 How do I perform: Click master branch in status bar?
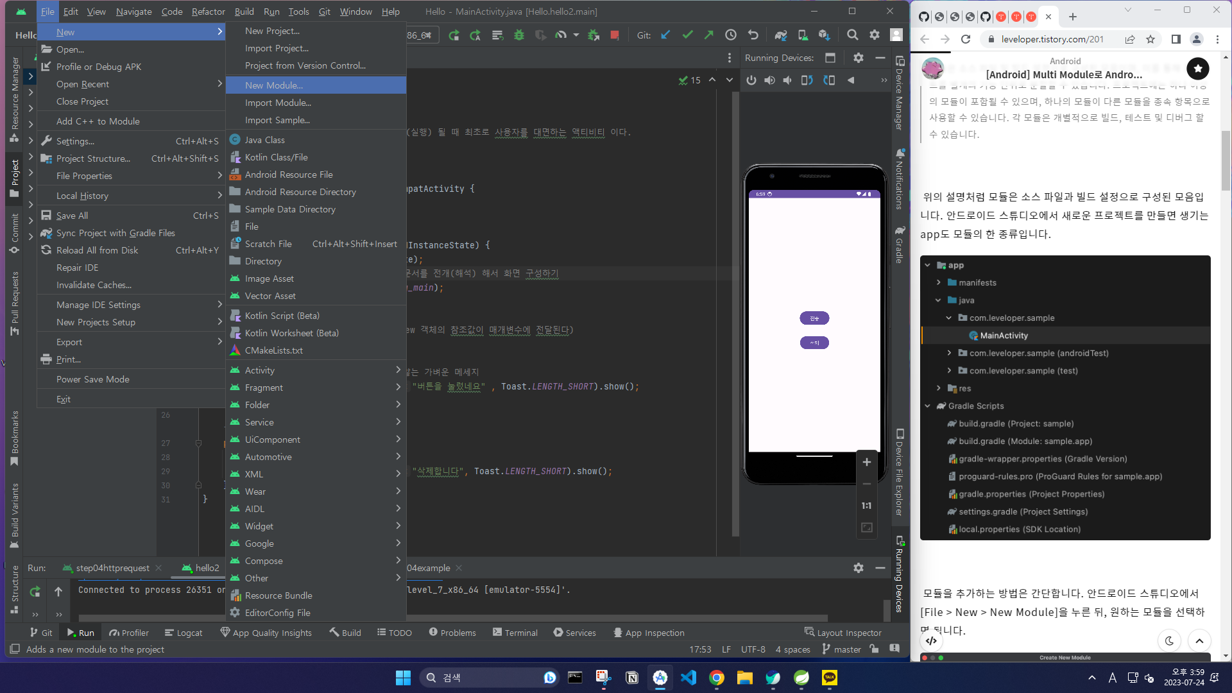pyautogui.click(x=842, y=649)
